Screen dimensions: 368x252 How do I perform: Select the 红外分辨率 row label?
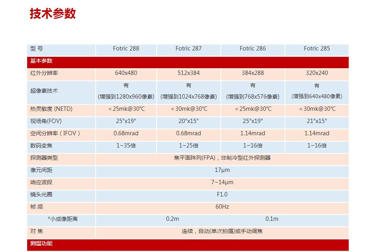[44, 73]
